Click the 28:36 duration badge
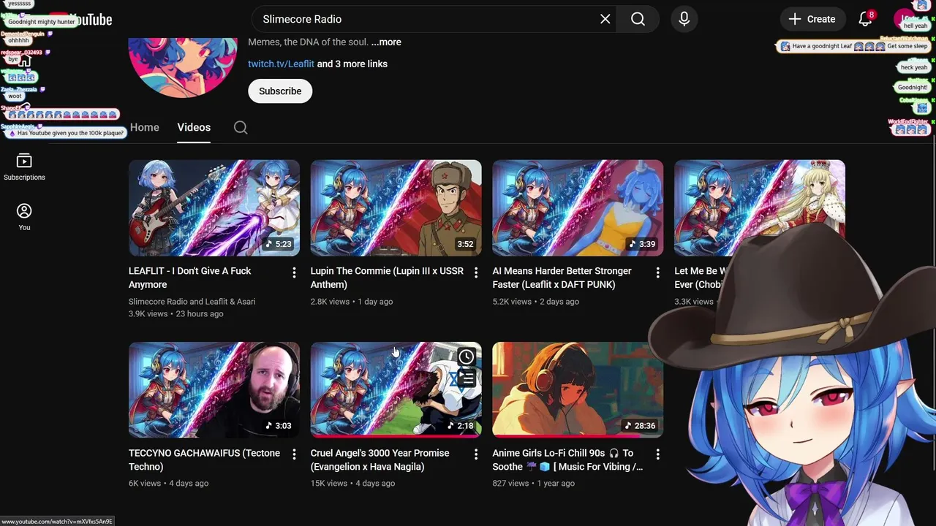This screenshot has width=936, height=526. pyautogui.click(x=640, y=426)
